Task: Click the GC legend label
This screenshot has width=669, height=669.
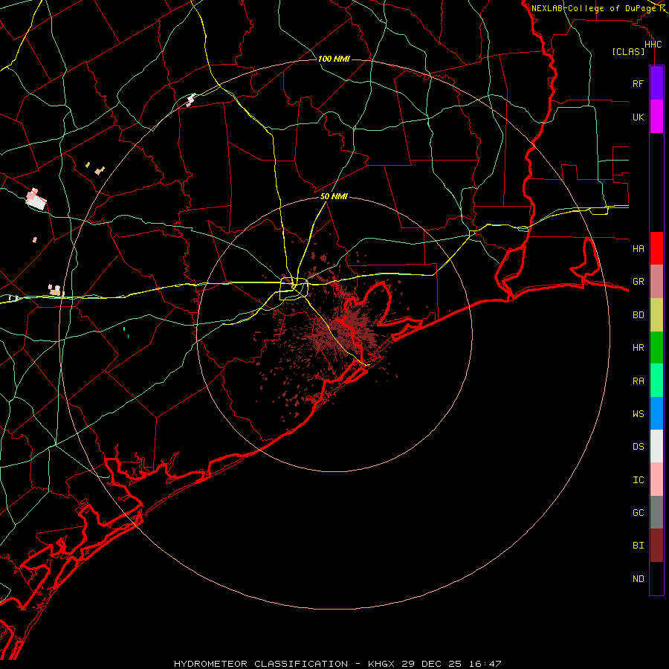Action: tap(639, 513)
